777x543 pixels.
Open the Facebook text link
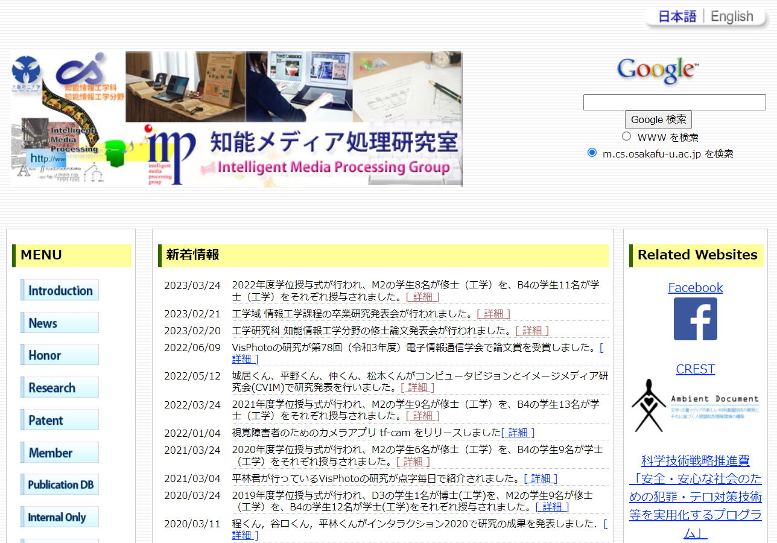point(695,288)
